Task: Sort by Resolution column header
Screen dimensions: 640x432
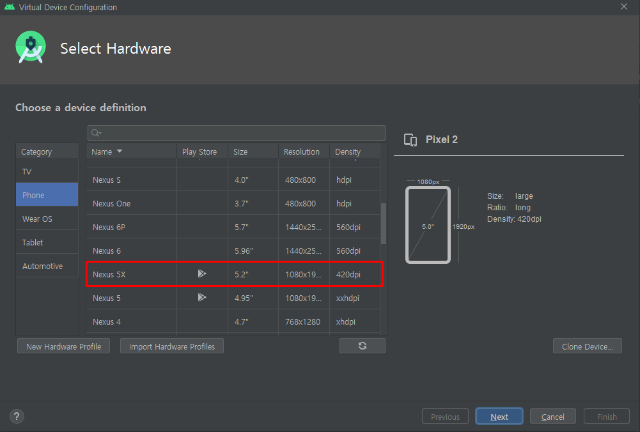Action: (304, 151)
